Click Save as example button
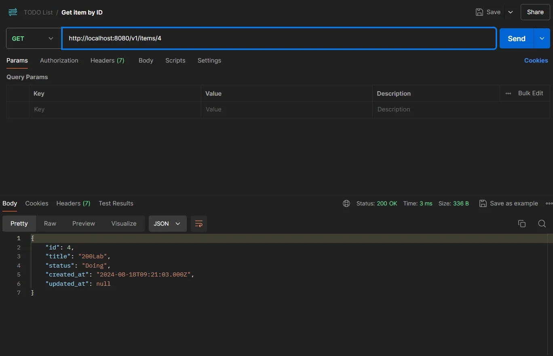The height and width of the screenshot is (356, 553). 509,203
